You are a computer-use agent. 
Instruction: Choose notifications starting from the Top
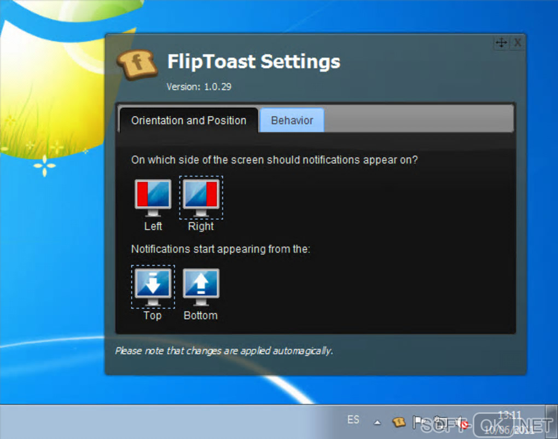point(153,287)
